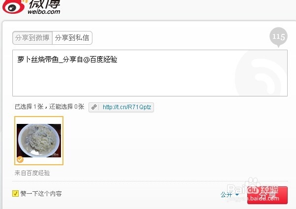
Task: Click the red 分享 button
Action: tap(267, 195)
